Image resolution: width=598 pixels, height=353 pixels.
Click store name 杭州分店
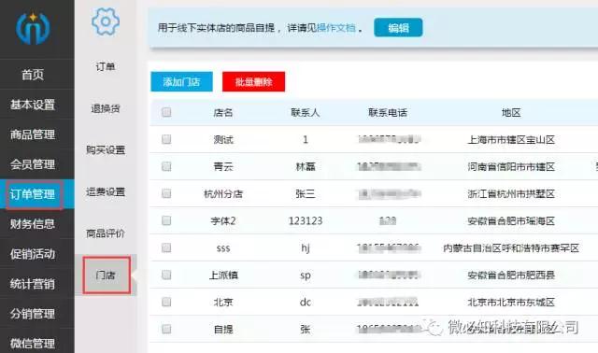223,194
